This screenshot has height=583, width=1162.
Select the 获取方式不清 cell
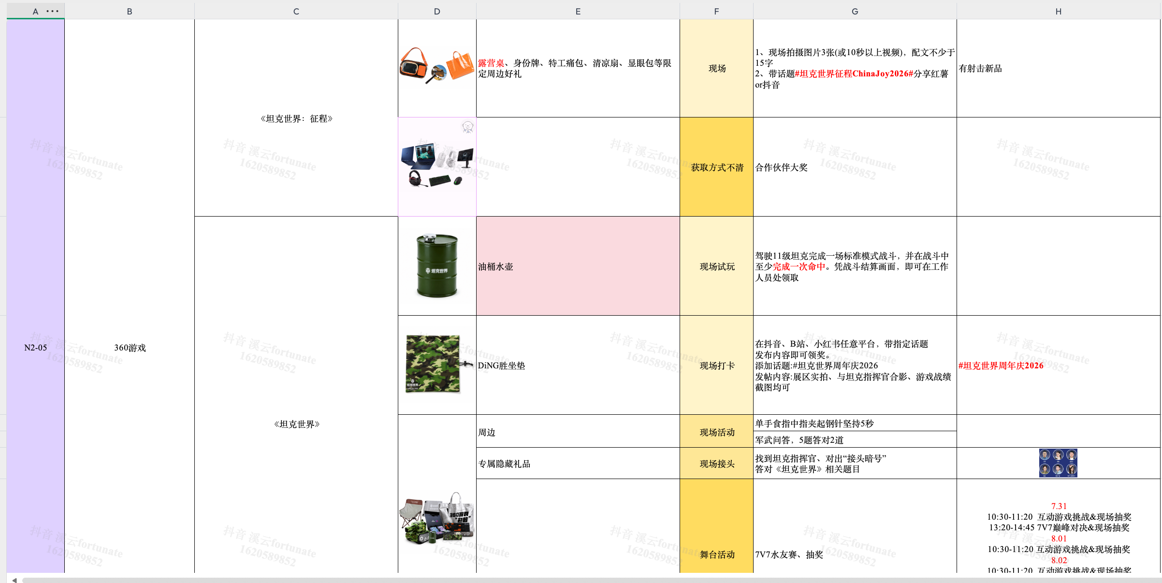tap(716, 167)
